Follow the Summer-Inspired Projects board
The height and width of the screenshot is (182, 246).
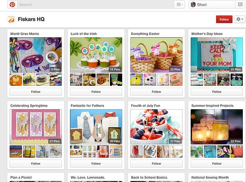pos(217,163)
